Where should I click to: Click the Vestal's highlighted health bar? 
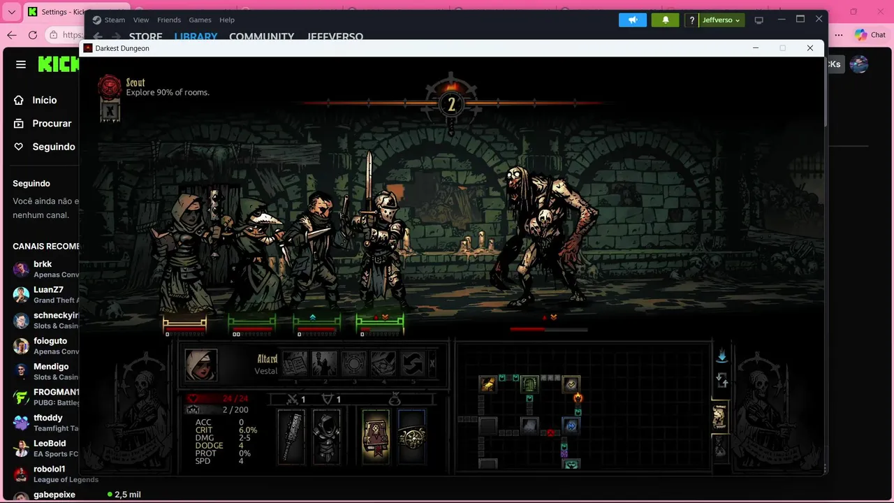[x=185, y=328]
